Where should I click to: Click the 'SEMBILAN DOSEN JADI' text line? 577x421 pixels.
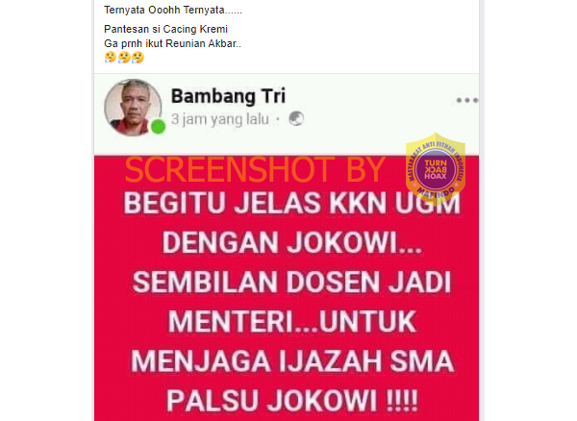291,282
